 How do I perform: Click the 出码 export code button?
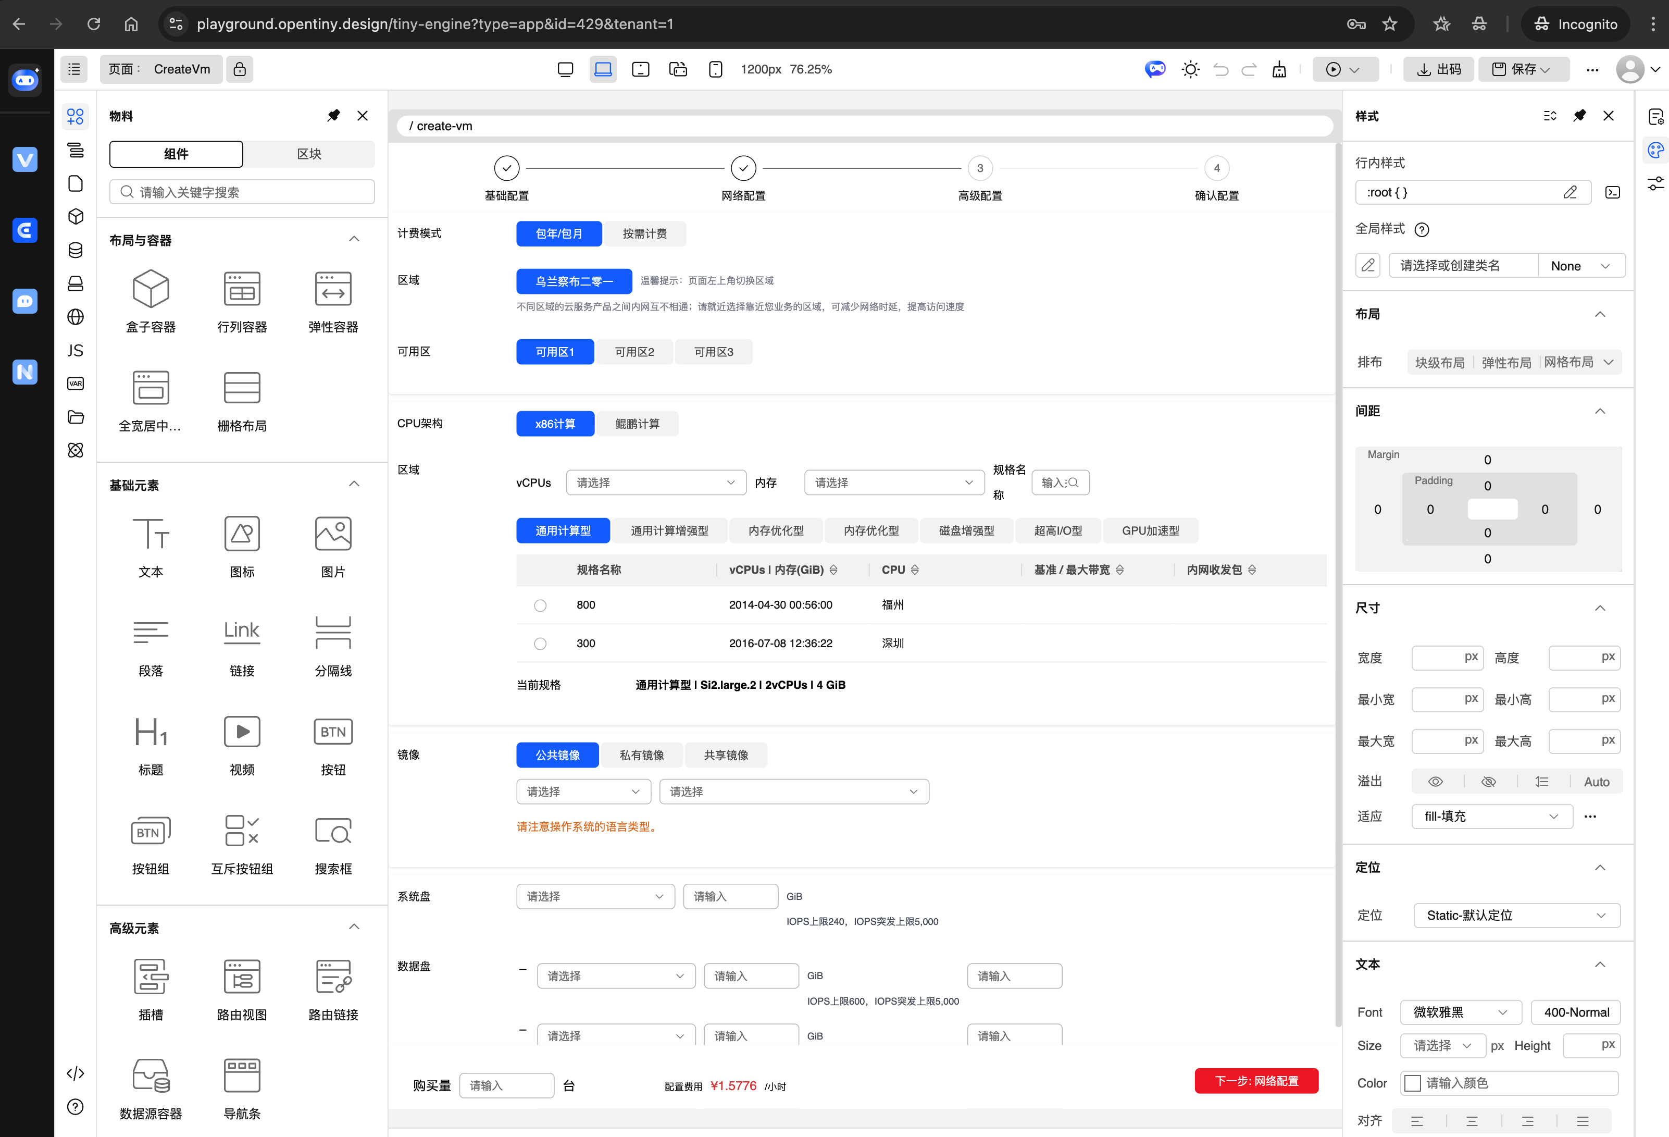[1438, 69]
